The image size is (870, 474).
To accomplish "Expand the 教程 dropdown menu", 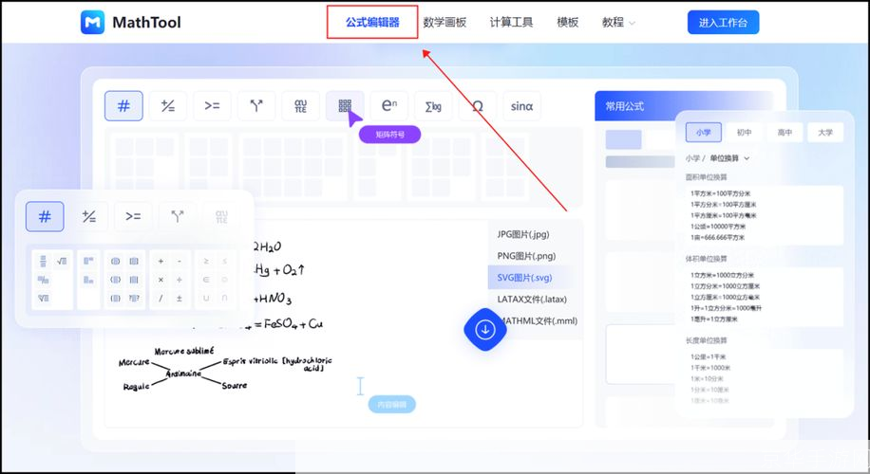I will coord(618,22).
